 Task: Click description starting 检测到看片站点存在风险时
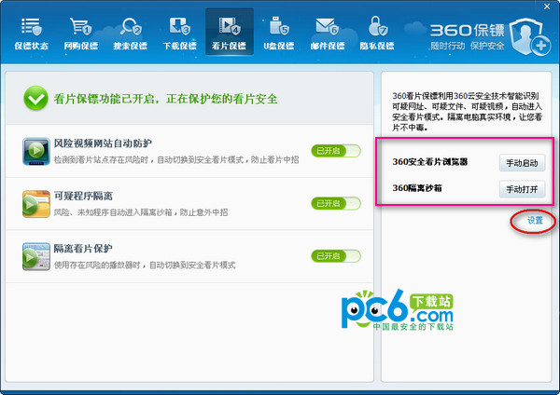(x=176, y=159)
